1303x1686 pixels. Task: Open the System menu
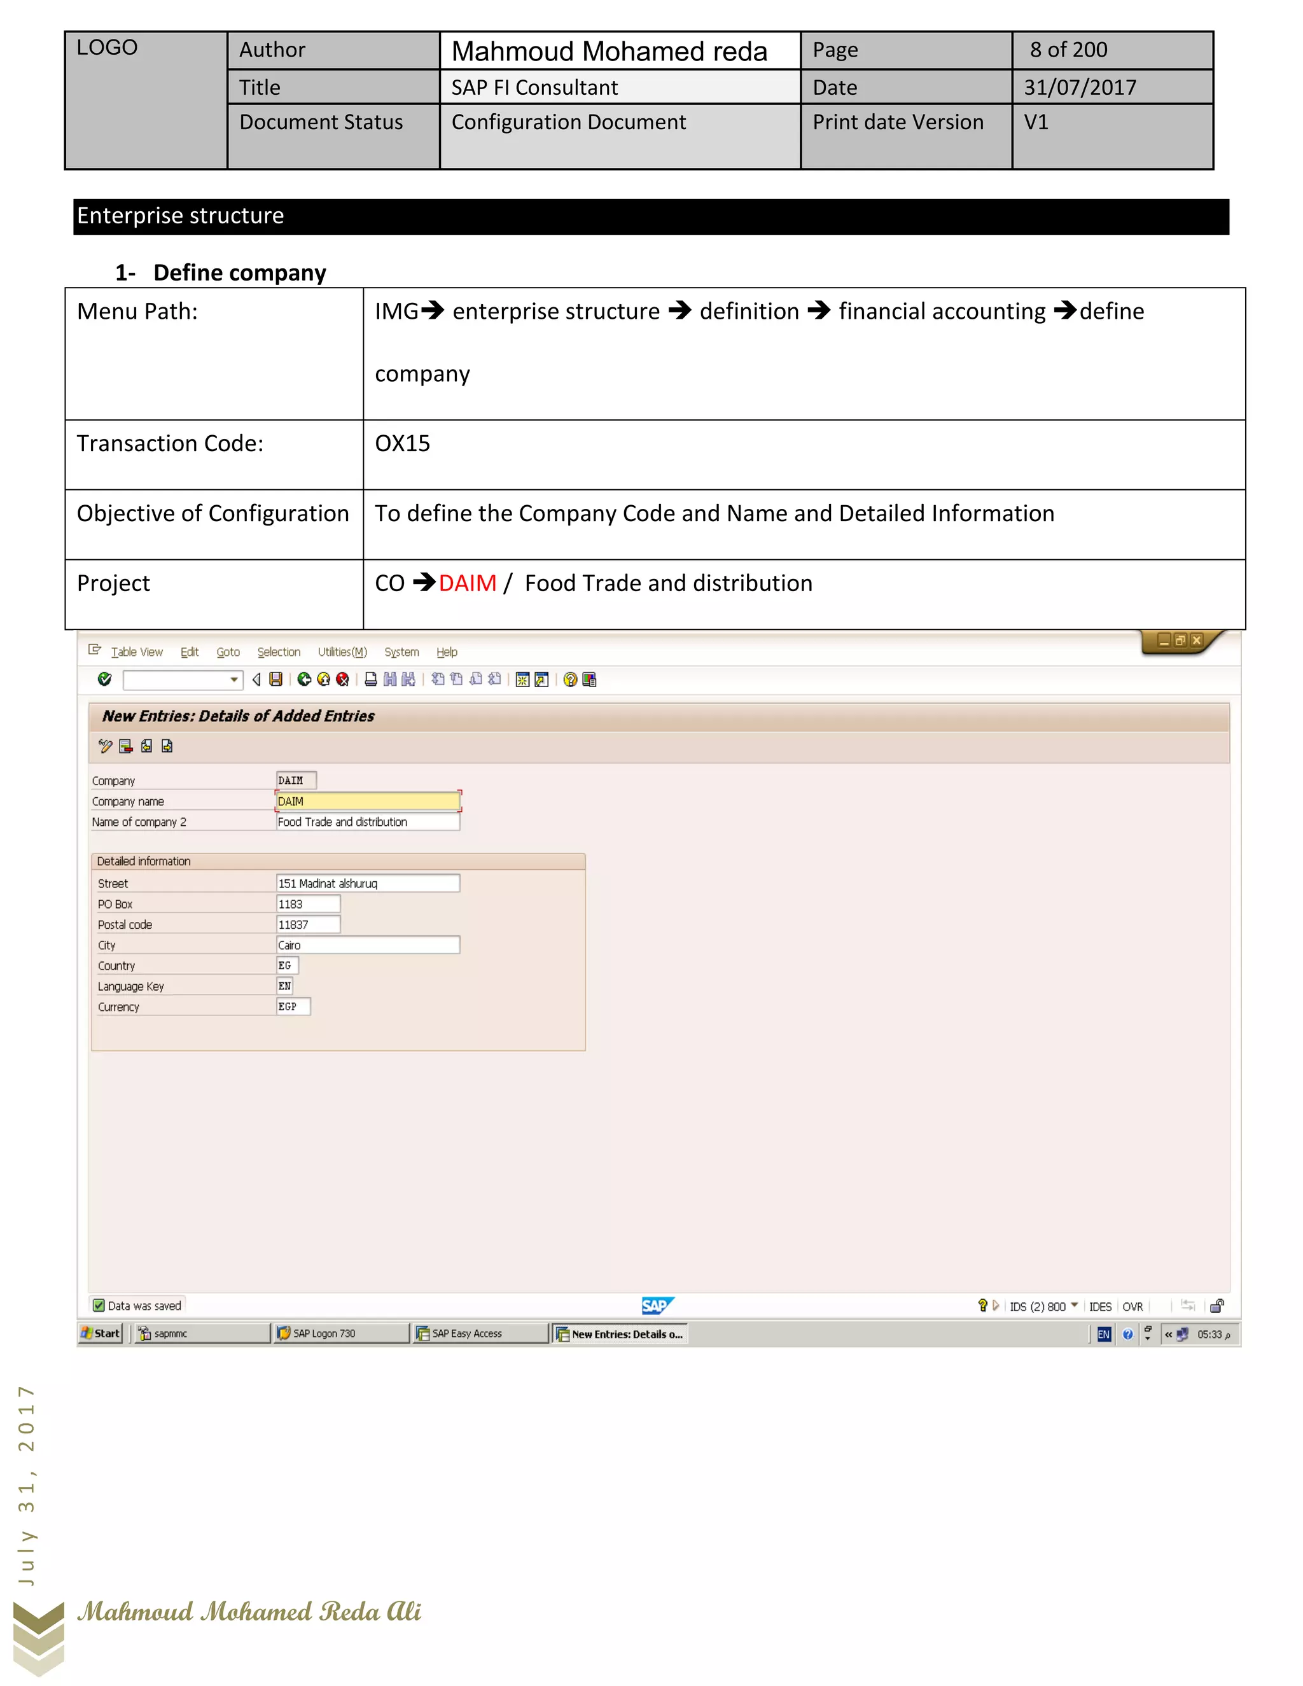point(402,652)
